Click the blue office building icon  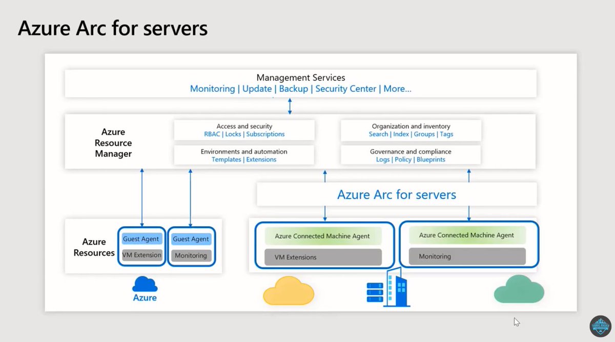pos(397,287)
